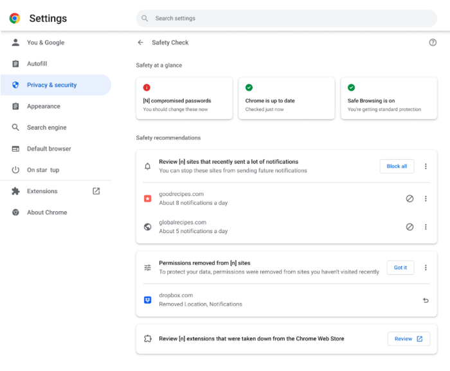Image resolution: width=450 pixels, height=371 pixels.
Task: Click the shield icon for Privacy & security
Action: (x=15, y=85)
